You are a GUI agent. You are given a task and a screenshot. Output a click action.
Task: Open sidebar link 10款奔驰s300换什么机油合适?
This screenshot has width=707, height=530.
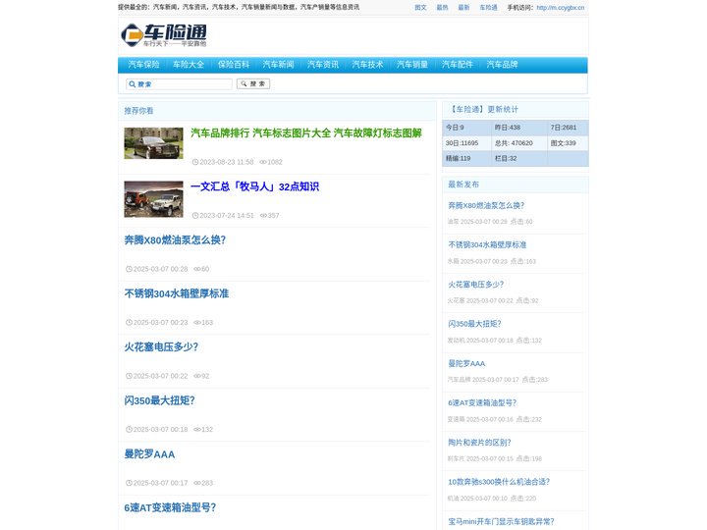(499, 482)
